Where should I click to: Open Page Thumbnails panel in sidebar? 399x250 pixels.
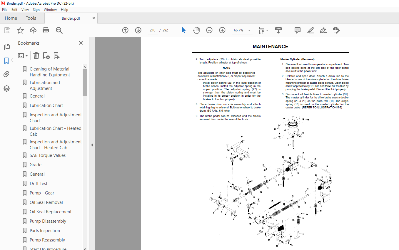click(x=6, y=47)
